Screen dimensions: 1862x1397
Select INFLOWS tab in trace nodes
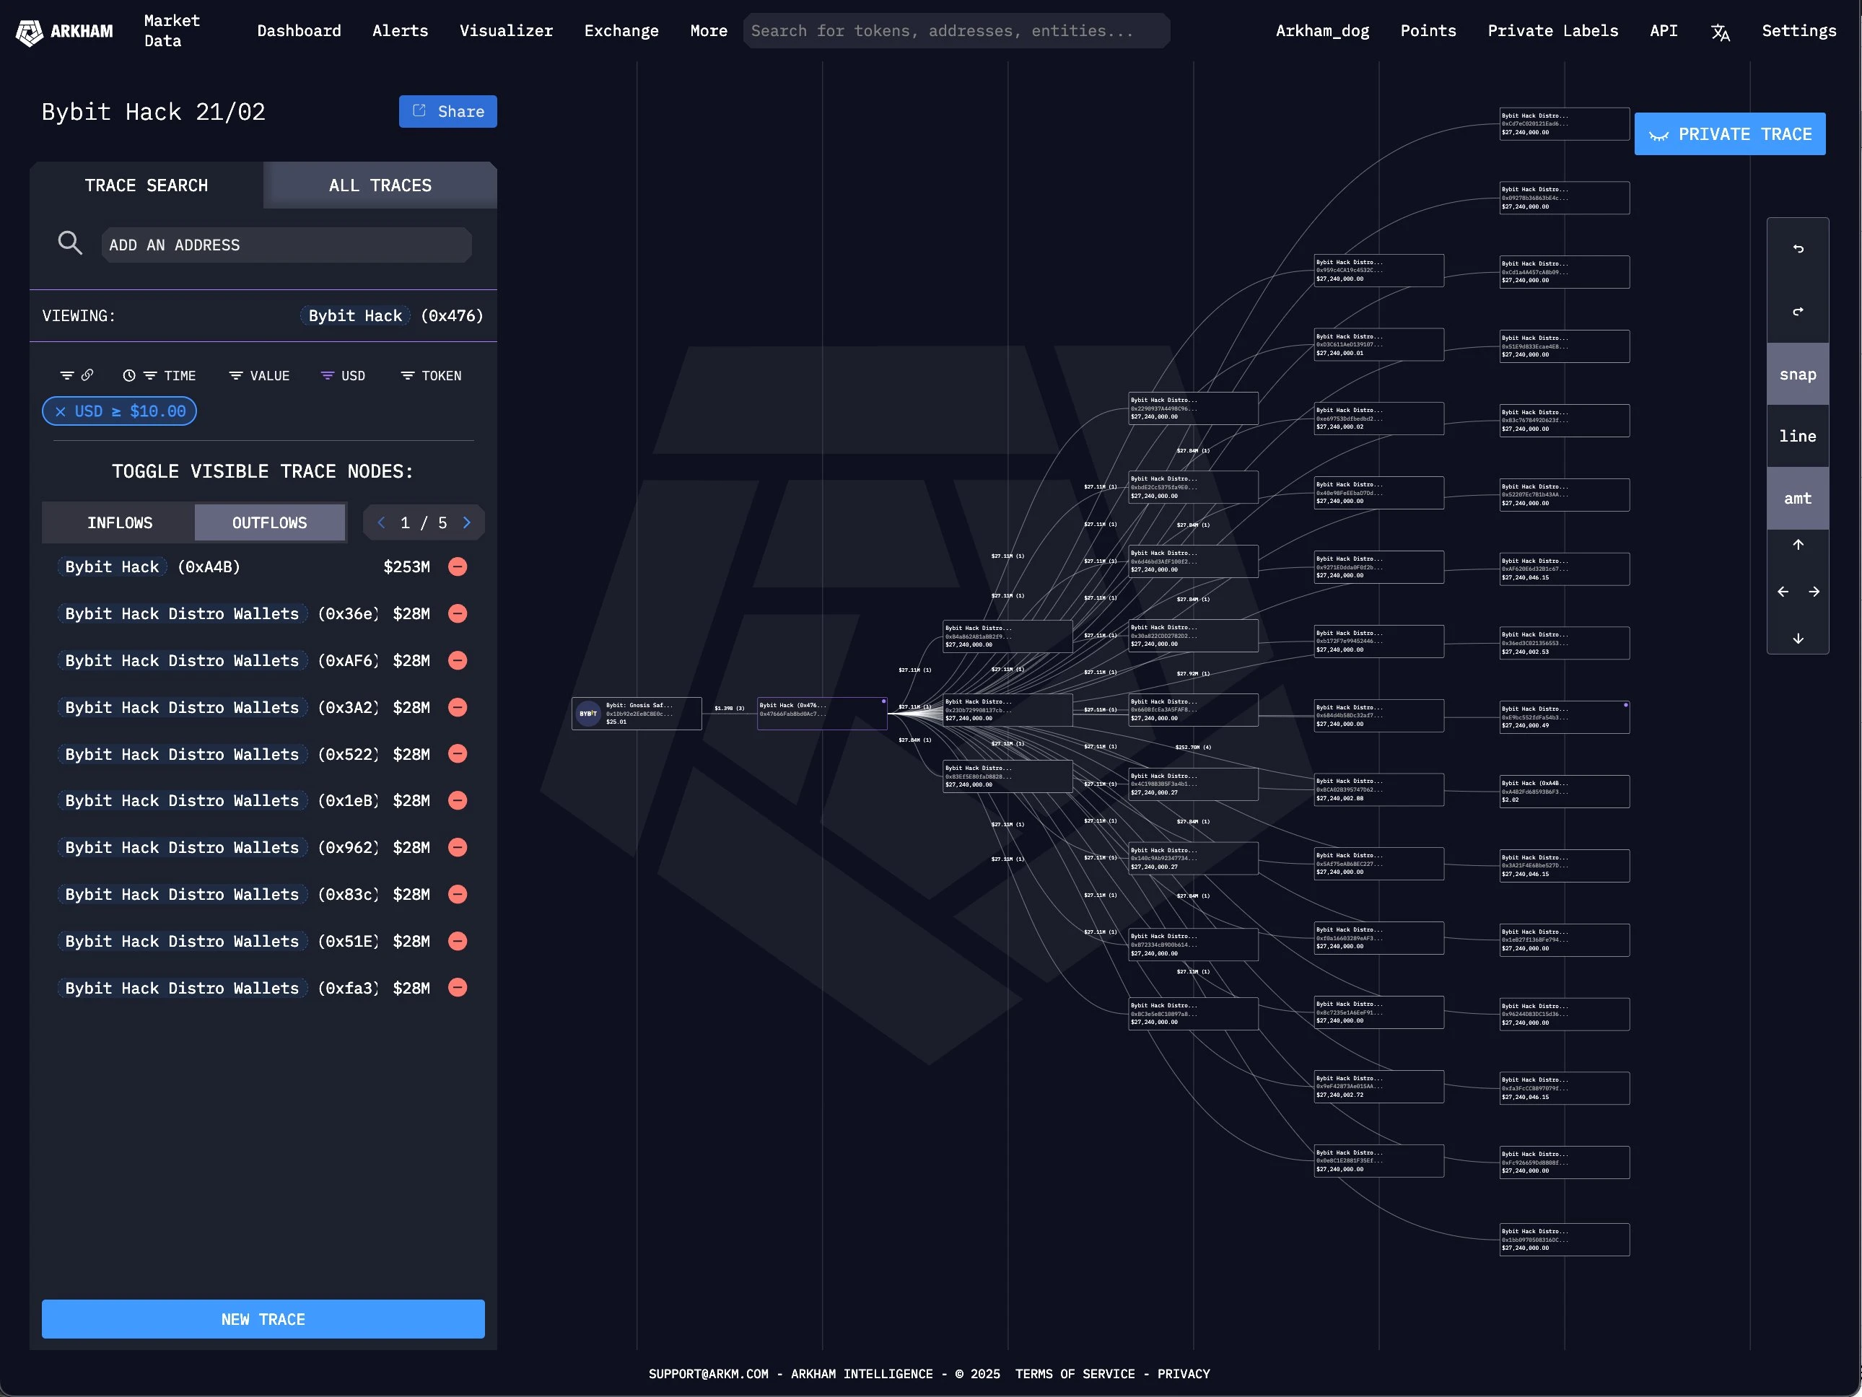coord(119,521)
